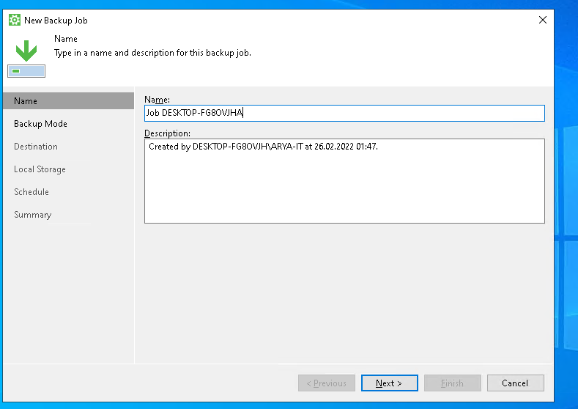The image size is (578, 409).
Task: Jump to the Local Storage step
Action: pyautogui.click(x=40, y=169)
